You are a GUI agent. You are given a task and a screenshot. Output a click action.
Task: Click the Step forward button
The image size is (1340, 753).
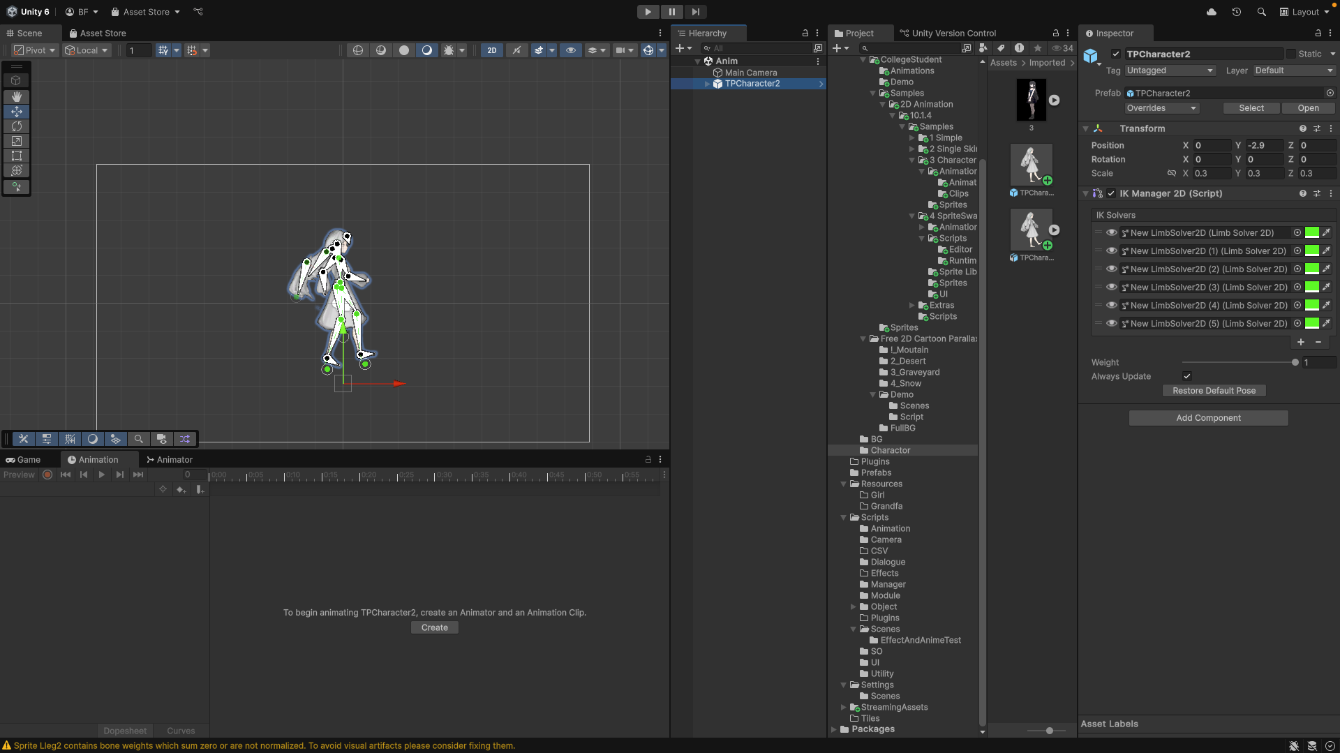pos(695,12)
